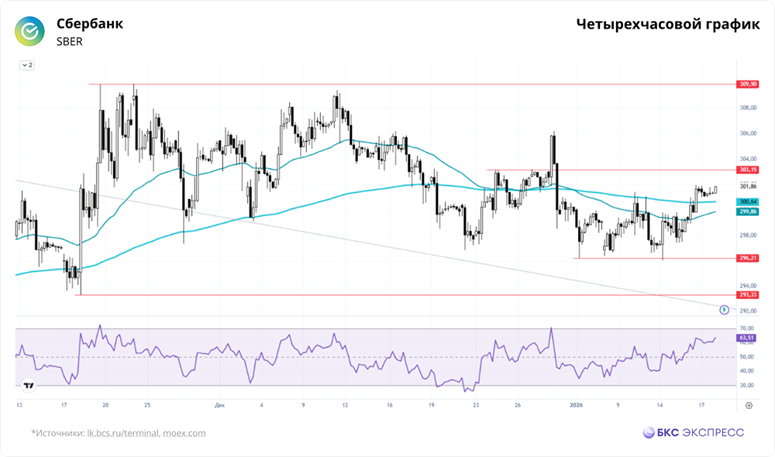The image size is (775, 457).
Task: Click the Дек label on time axis
Action: tap(220, 405)
